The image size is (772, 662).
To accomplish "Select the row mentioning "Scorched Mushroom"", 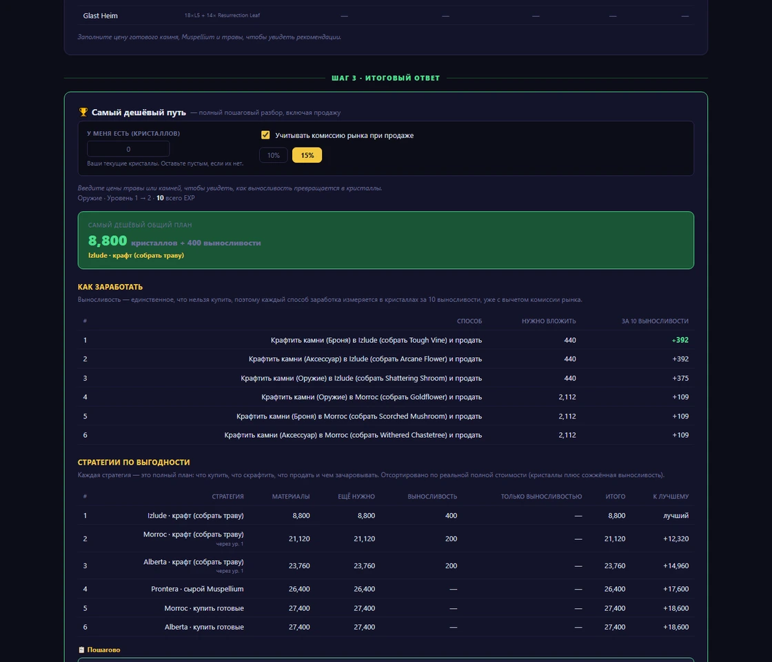I will pos(386,417).
